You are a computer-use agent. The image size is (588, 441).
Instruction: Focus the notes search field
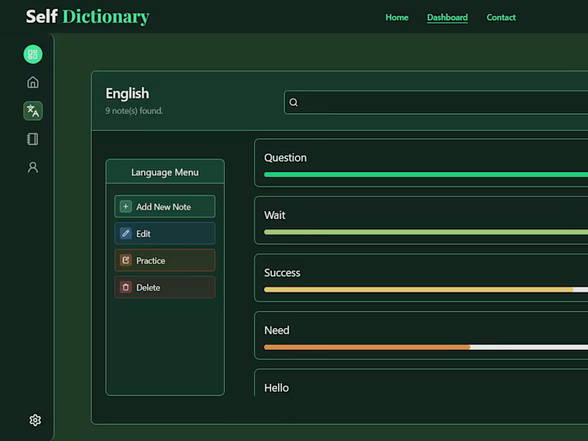click(436, 102)
